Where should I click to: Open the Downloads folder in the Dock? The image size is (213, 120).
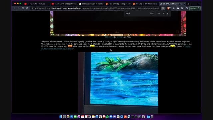pyautogui.click(x=149, y=117)
